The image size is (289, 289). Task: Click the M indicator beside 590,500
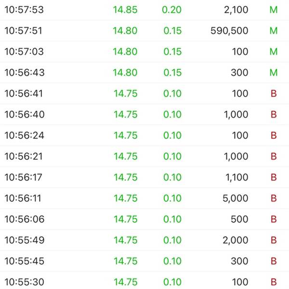point(274,31)
